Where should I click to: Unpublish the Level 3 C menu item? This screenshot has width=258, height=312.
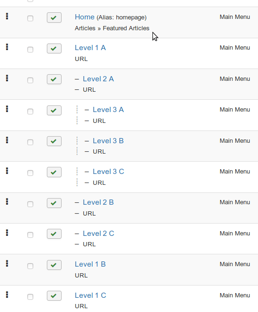coord(54,172)
